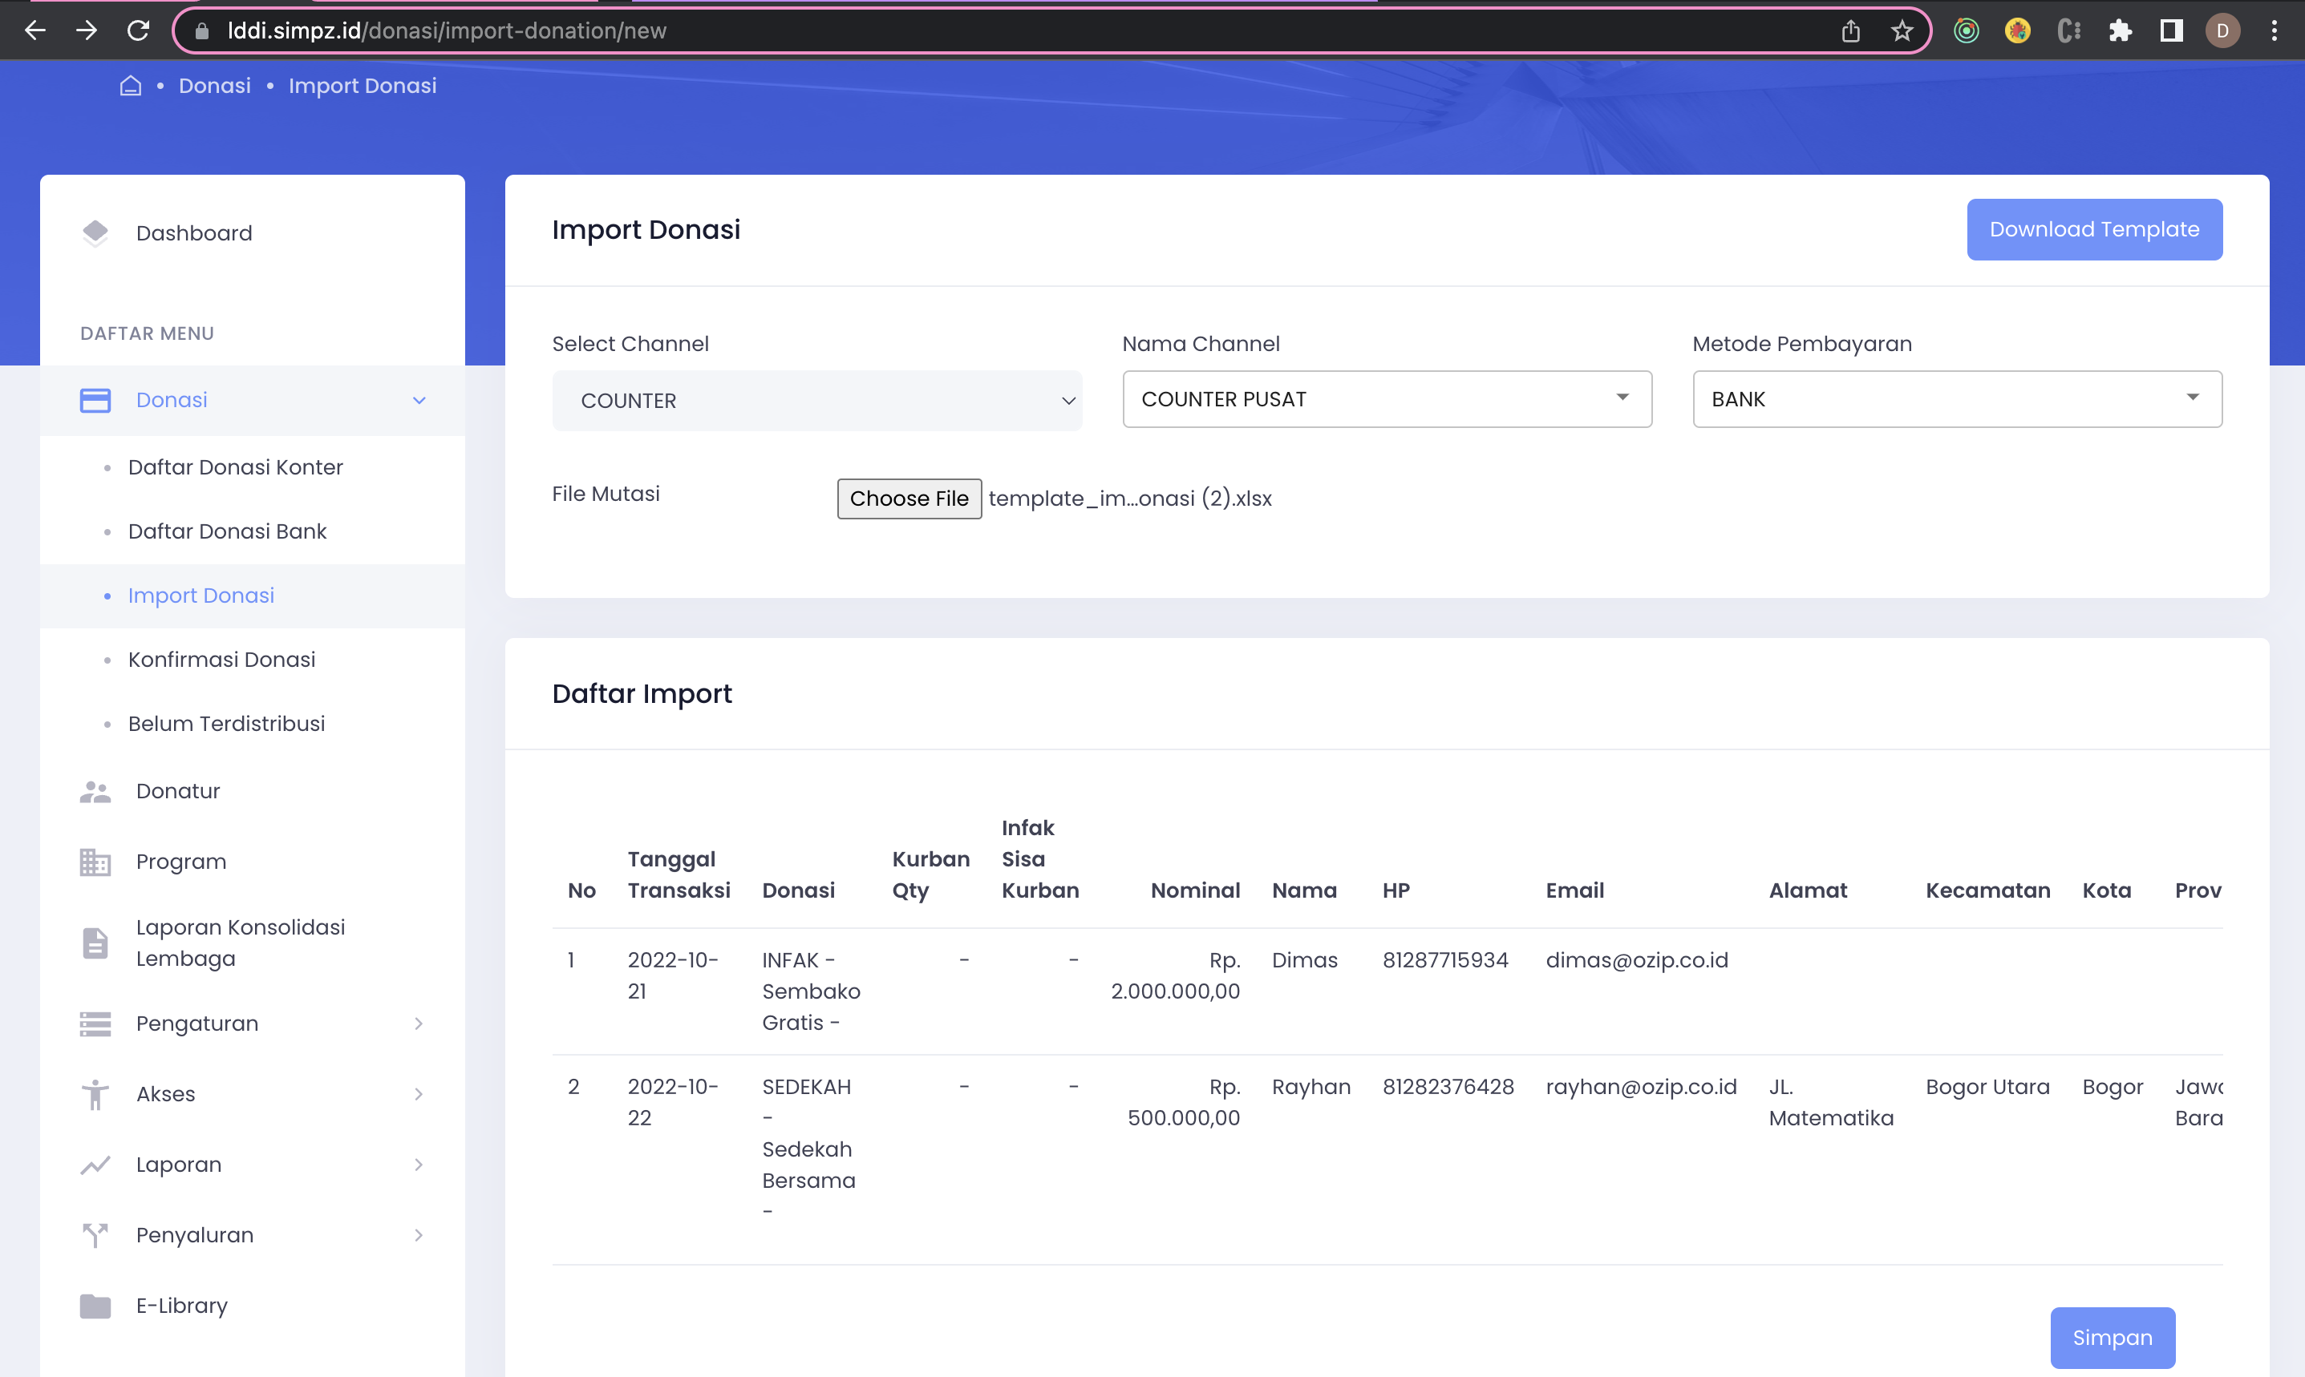Click the Simpan button
The width and height of the screenshot is (2305, 1377).
coord(2111,1337)
